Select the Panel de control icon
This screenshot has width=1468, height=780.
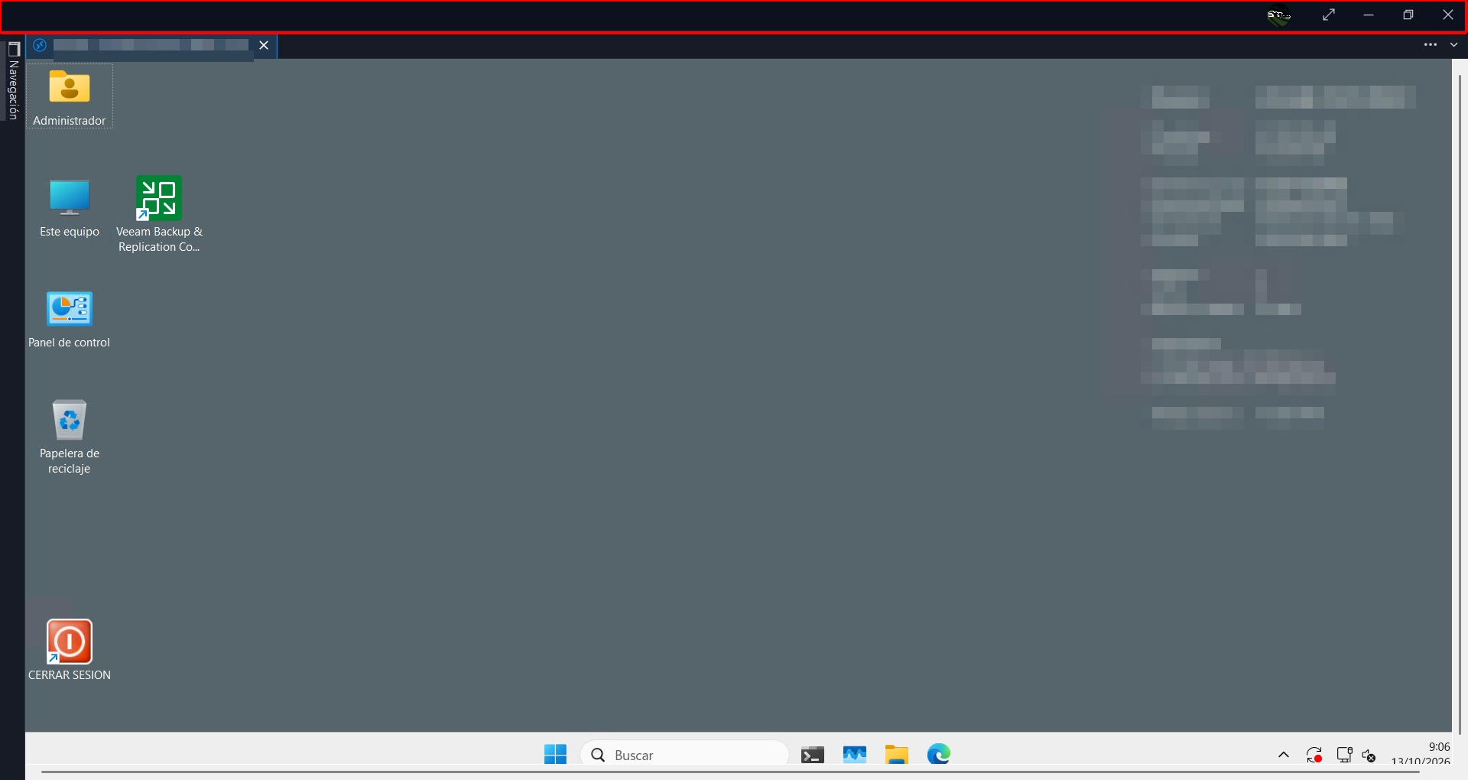[70, 309]
